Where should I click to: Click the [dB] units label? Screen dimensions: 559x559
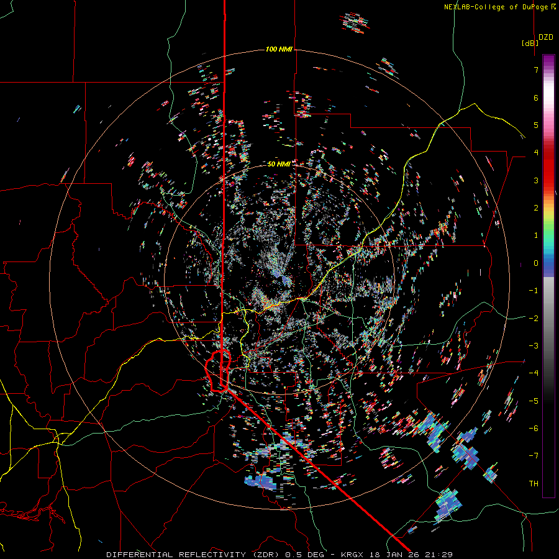(x=530, y=43)
